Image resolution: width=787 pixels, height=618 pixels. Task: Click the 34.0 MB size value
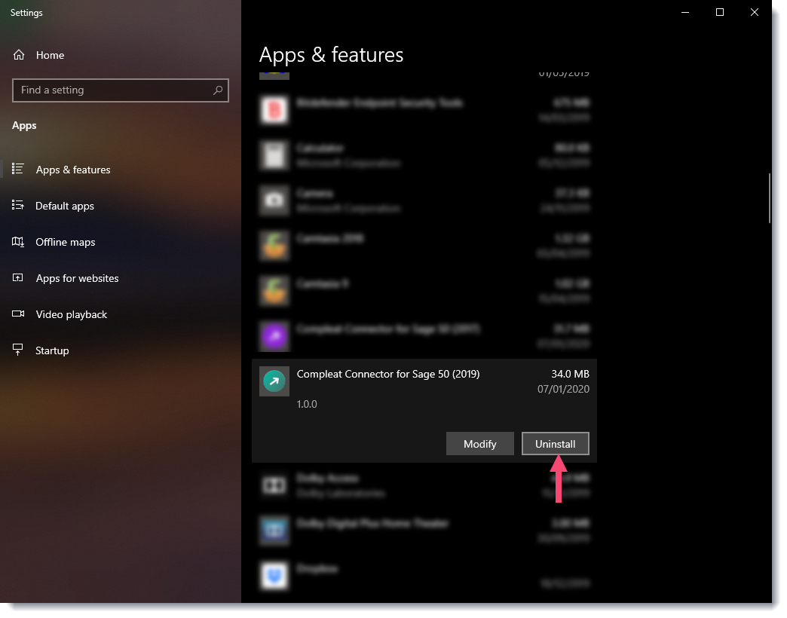click(570, 374)
